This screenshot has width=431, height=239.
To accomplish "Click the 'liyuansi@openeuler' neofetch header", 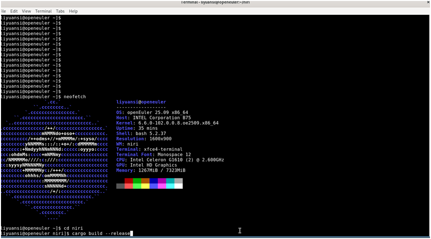I will click(x=141, y=102).
